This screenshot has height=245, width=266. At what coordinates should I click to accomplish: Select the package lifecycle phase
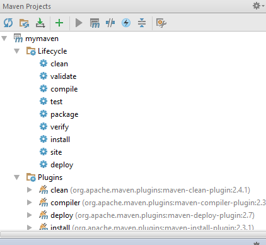pyautogui.click(x=64, y=114)
